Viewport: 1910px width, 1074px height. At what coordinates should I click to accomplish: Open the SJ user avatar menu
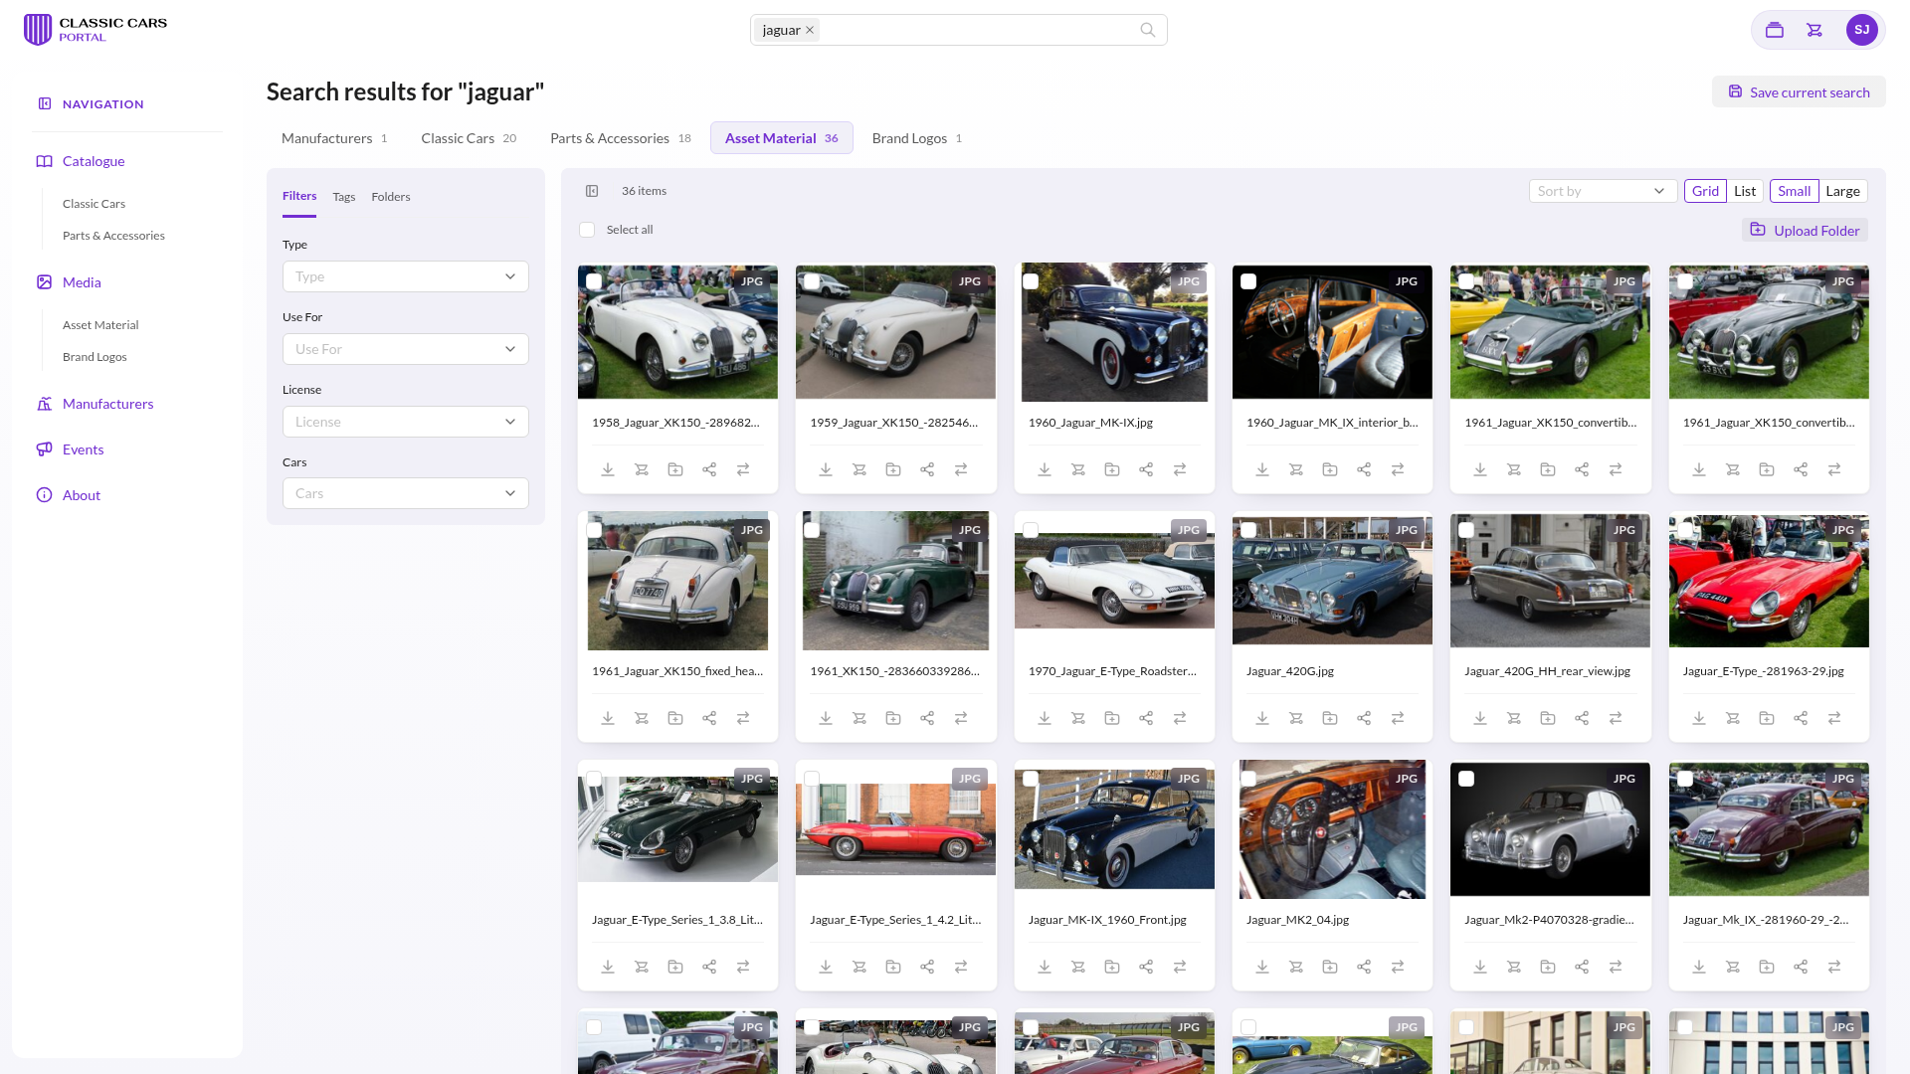coord(1862,30)
